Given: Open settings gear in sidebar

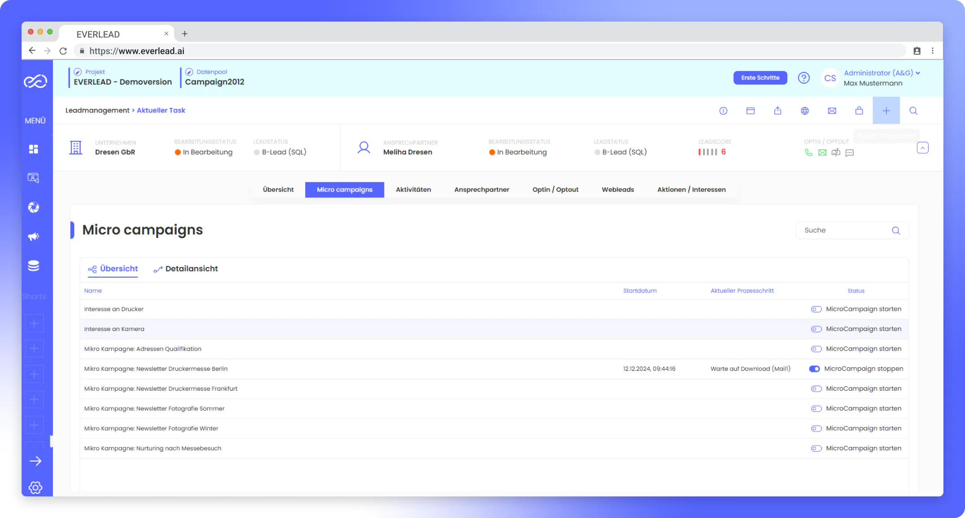Looking at the screenshot, I should [x=36, y=487].
